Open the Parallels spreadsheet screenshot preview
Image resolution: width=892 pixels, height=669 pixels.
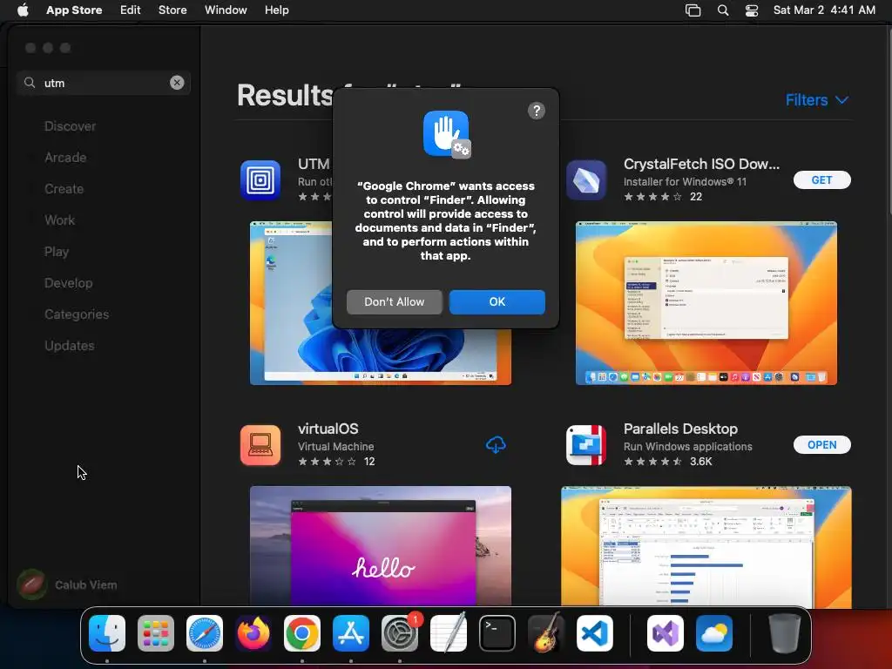click(x=706, y=546)
